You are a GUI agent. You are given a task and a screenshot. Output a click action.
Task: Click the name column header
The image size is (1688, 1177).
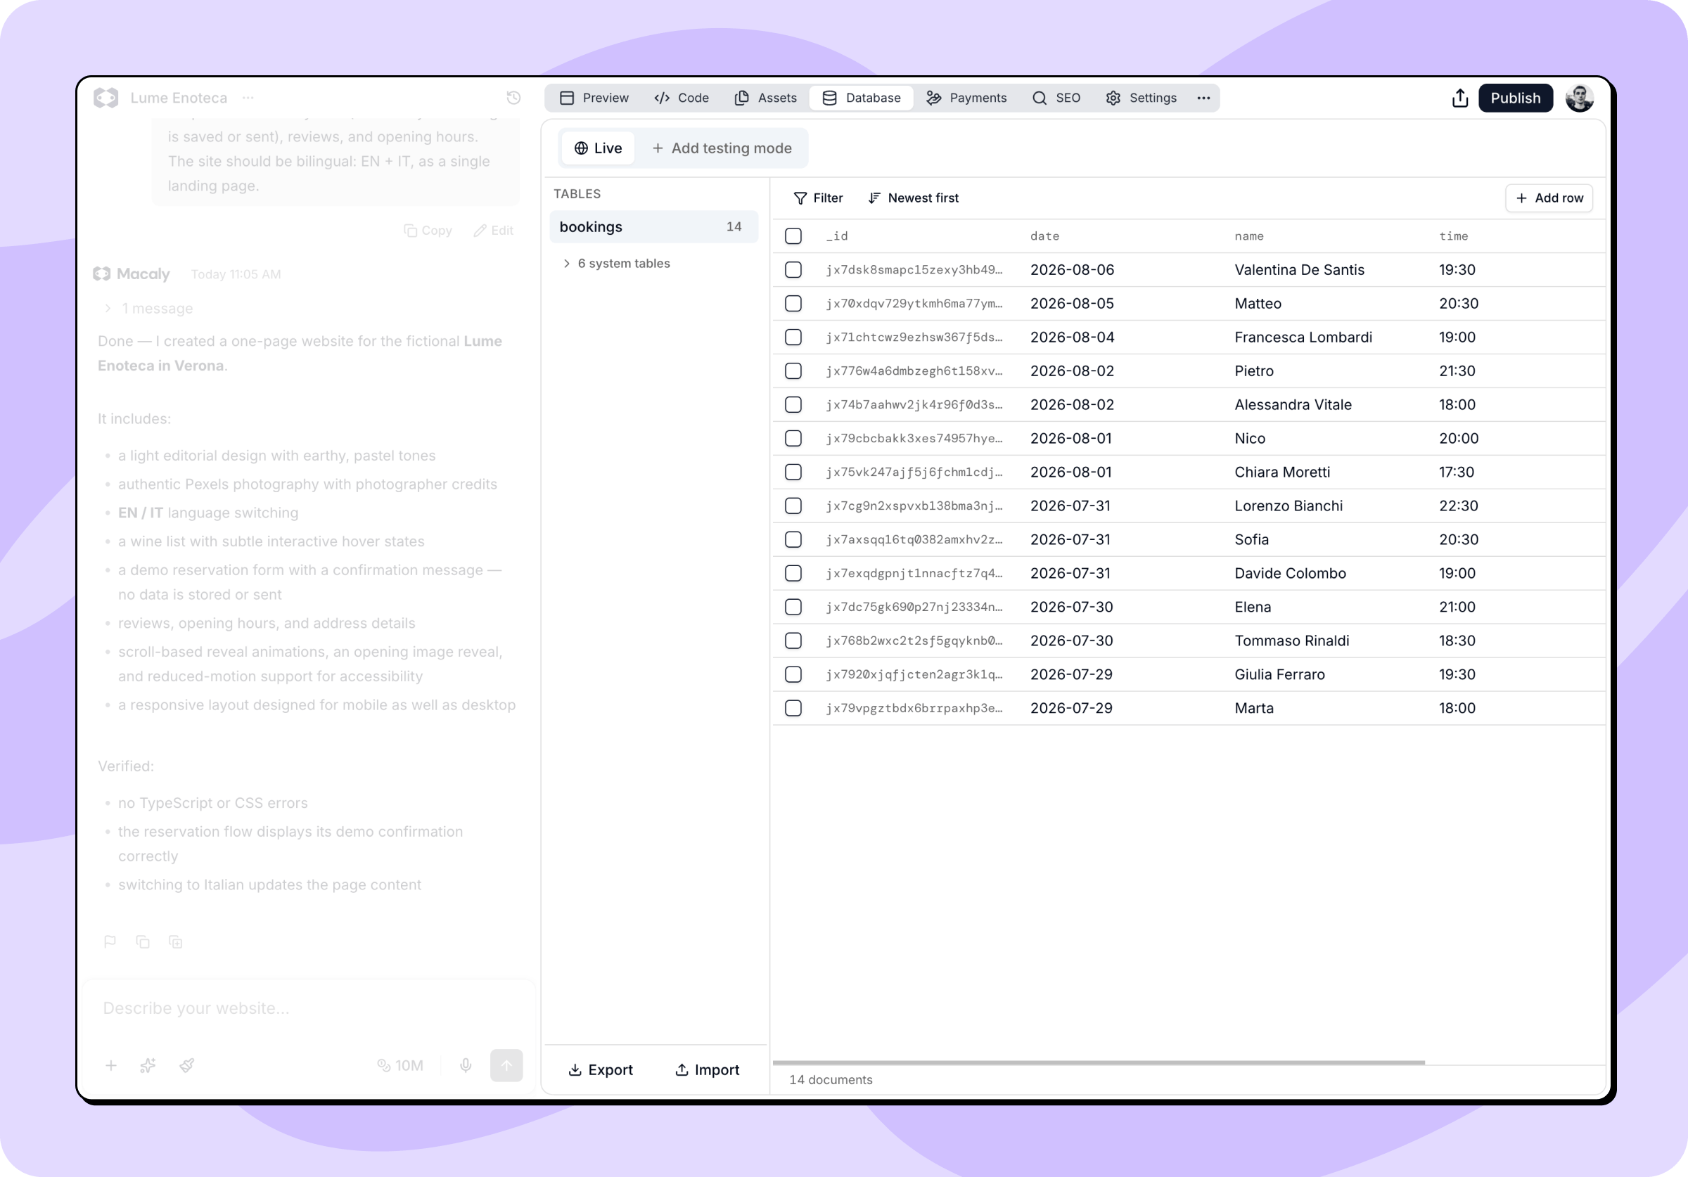click(x=1249, y=236)
